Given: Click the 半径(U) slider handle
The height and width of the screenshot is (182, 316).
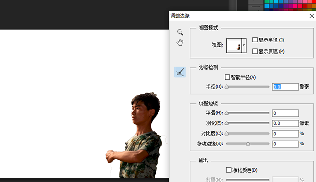Looking at the screenshot, I should click(226, 87).
